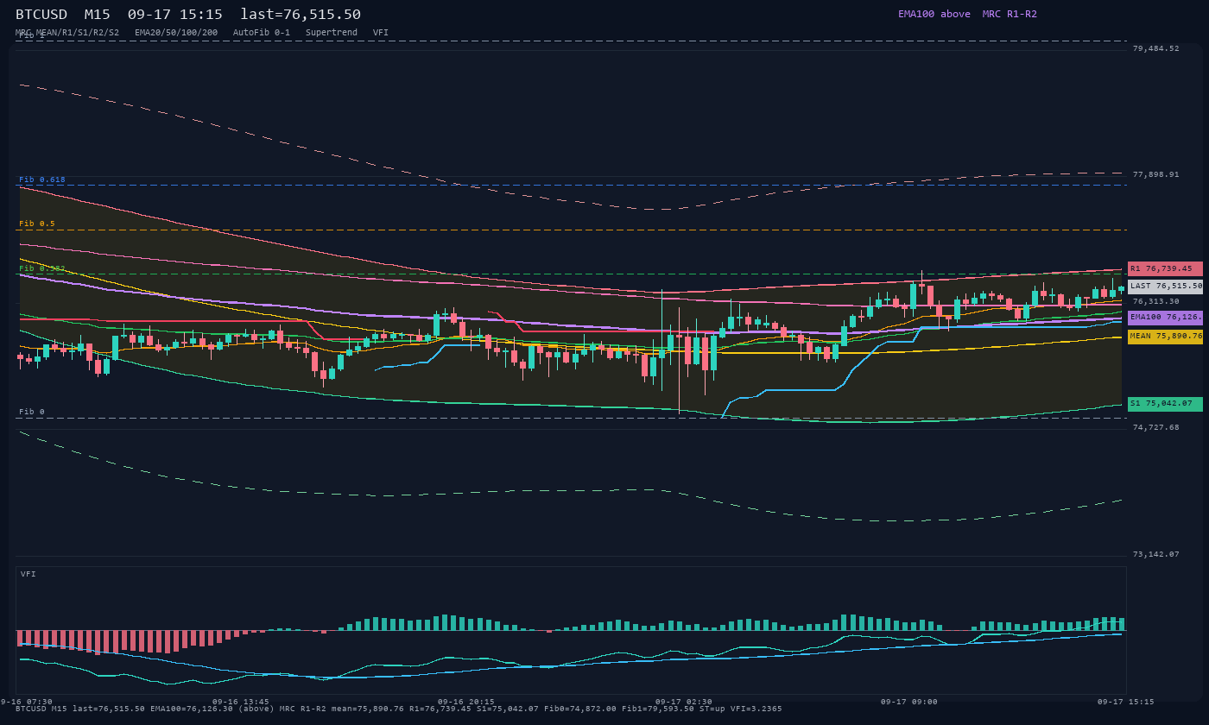Click the 09-17 02:30 time axis label

pyautogui.click(x=684, y=702)
